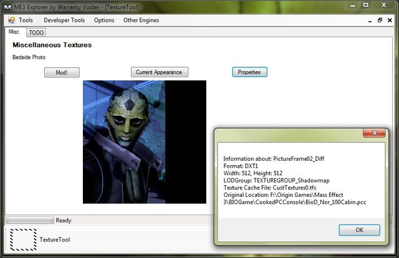Click the Ready status text
The height and width of the screenshot is (258, 399).
(x=64, y=221)
